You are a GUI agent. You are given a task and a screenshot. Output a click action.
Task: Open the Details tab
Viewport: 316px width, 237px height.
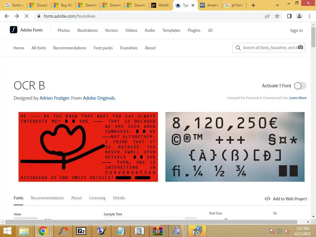coord(119,198)
